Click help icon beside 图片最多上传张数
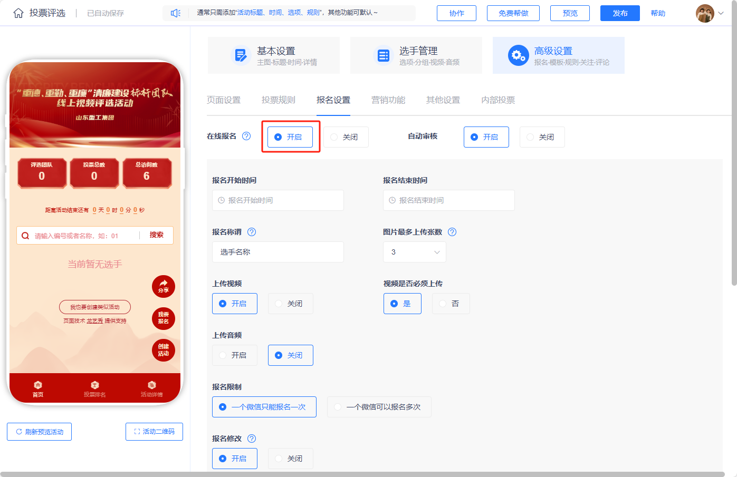The width and height of the screenshot is (737, 477). pyautogui.click(x=452, y=232)
